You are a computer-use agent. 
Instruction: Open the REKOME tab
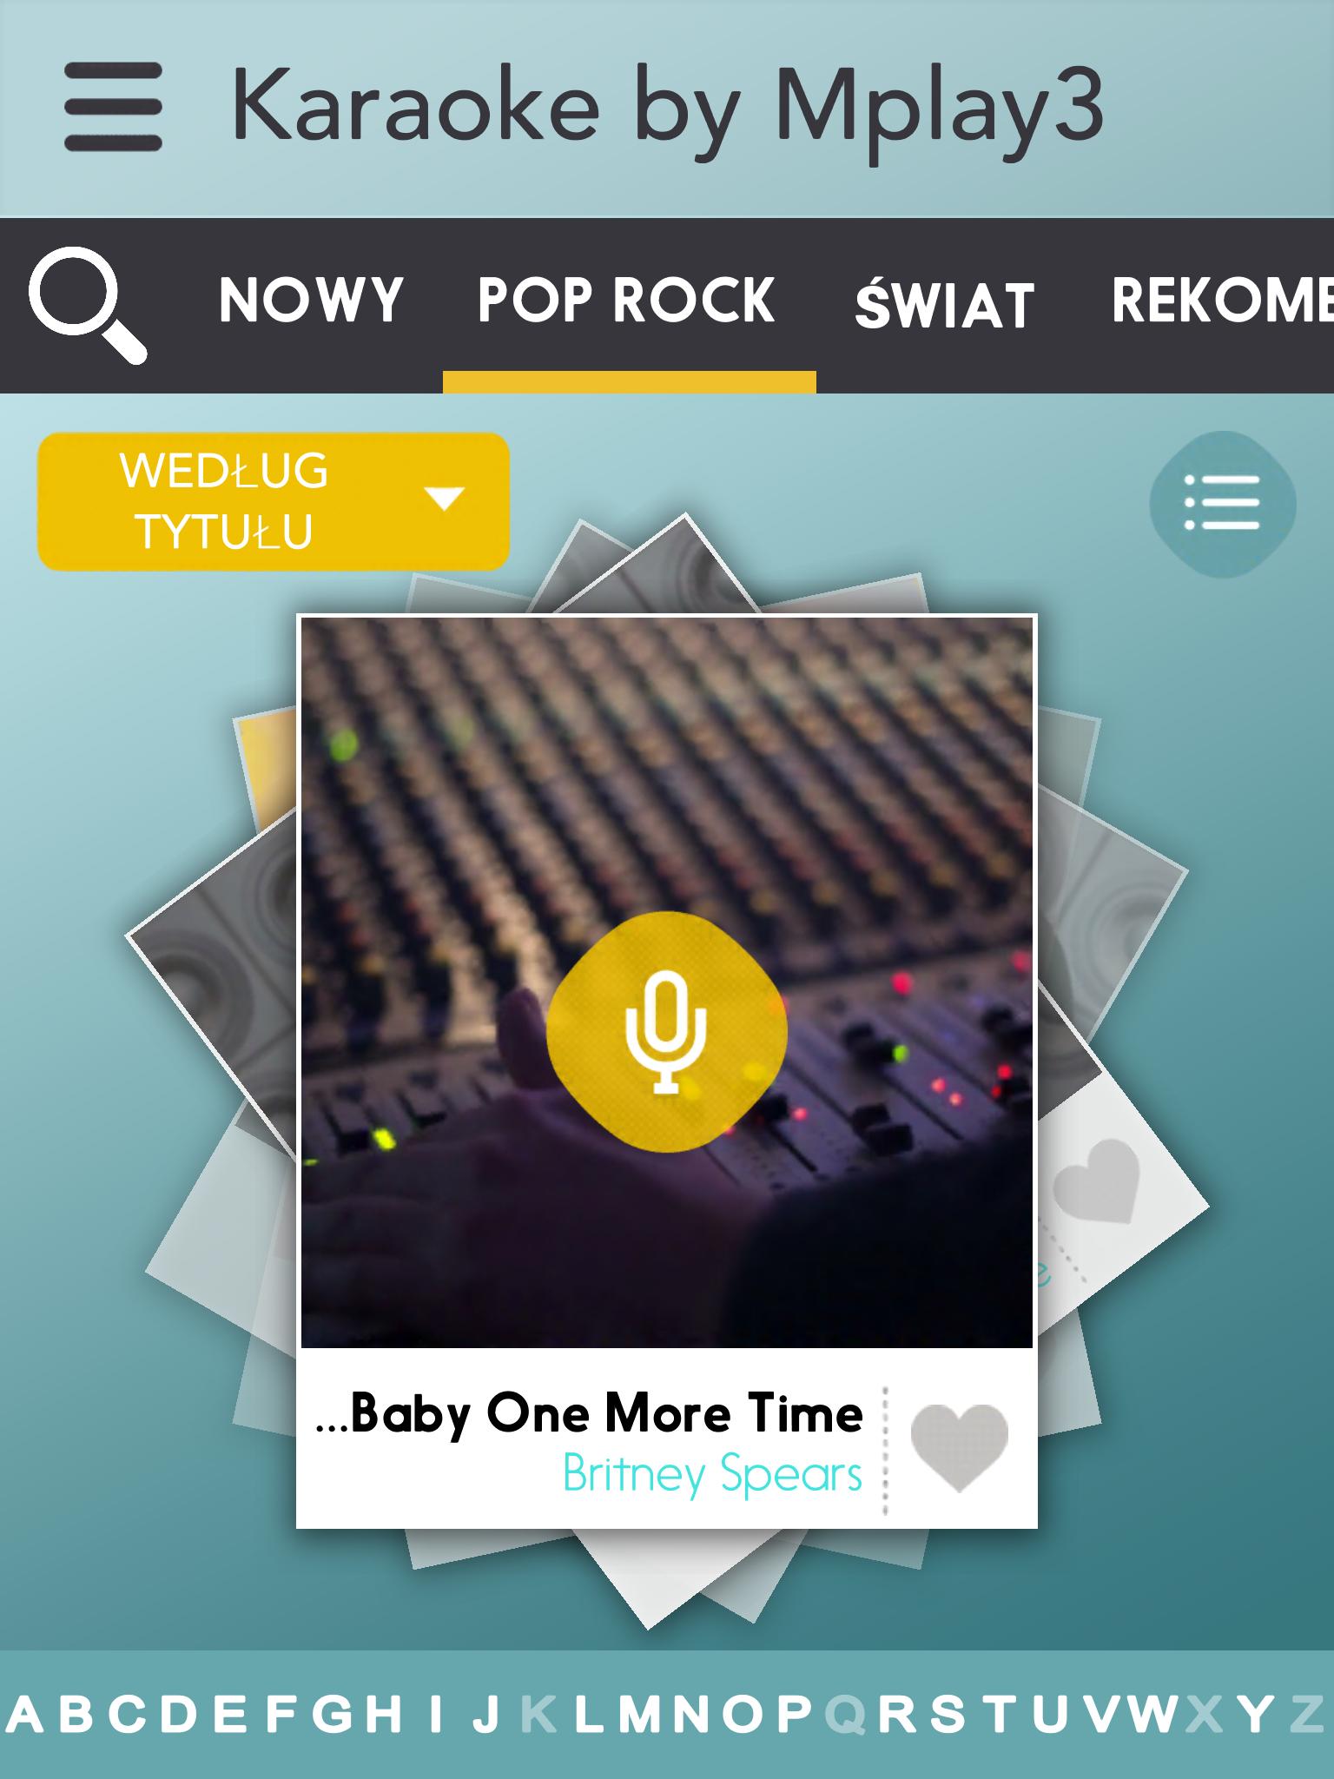[1223, 300]
